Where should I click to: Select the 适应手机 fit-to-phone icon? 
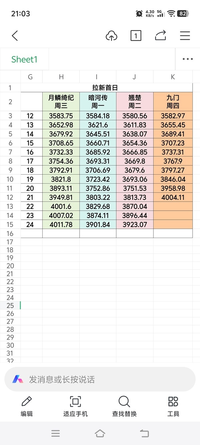tap(75, 402)
